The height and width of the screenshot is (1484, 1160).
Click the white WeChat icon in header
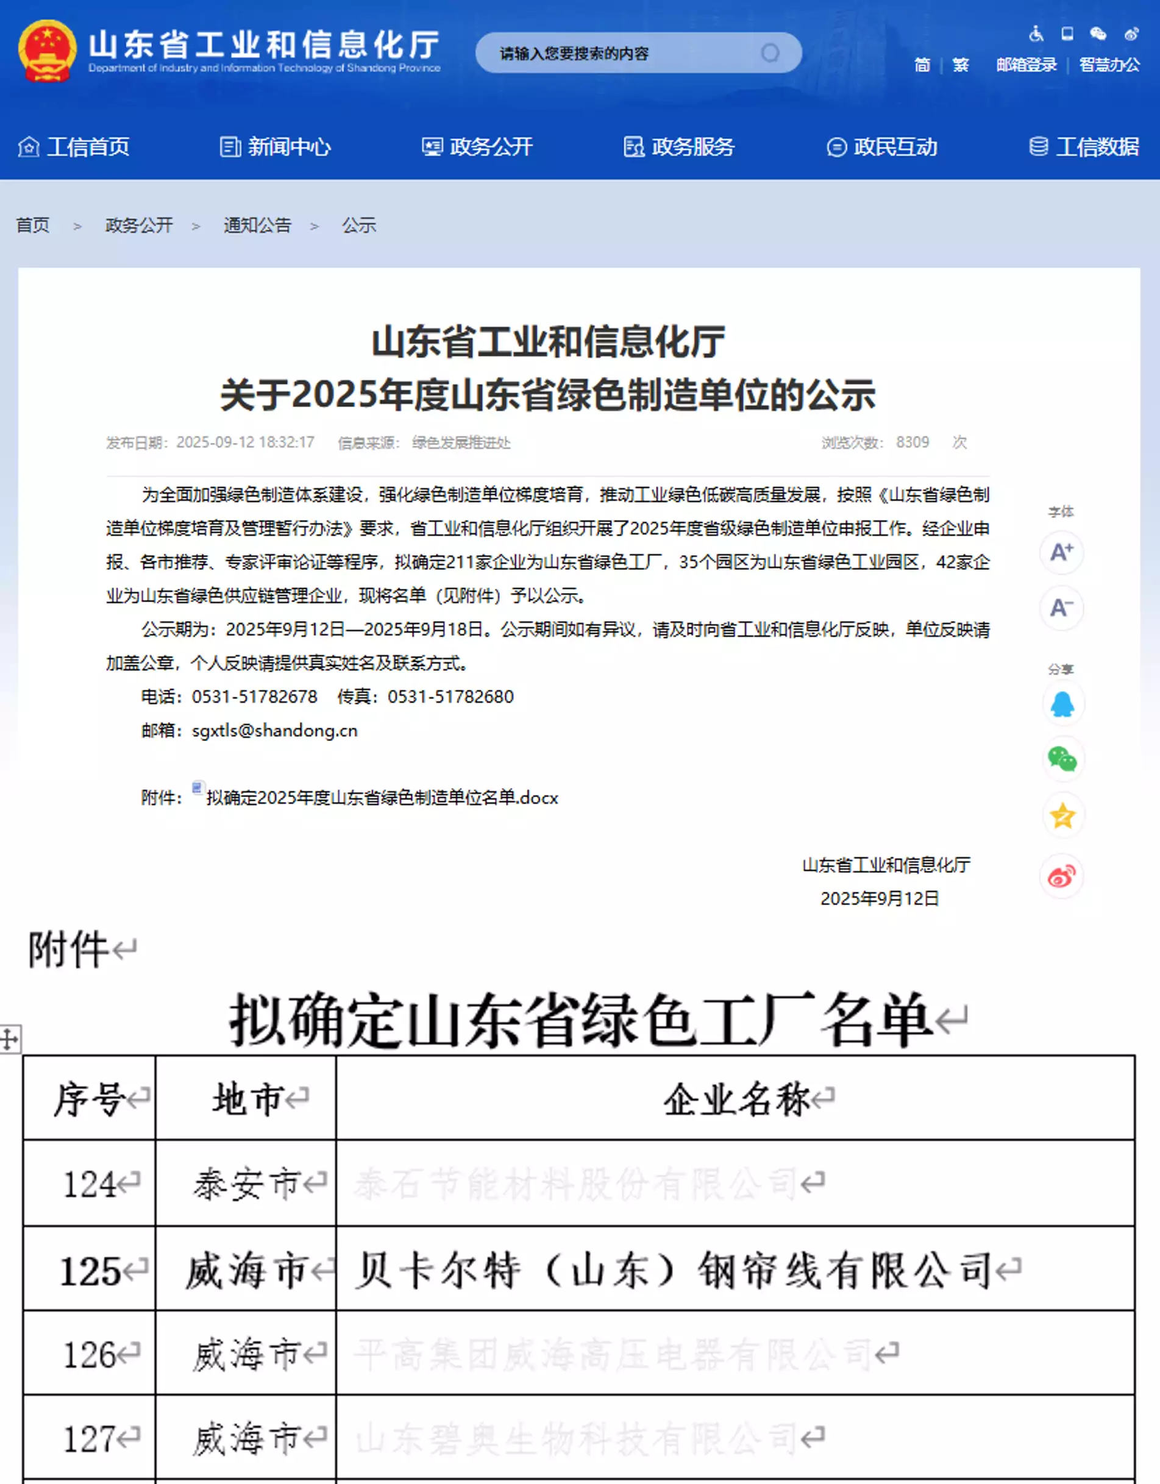click(1097, 34)
